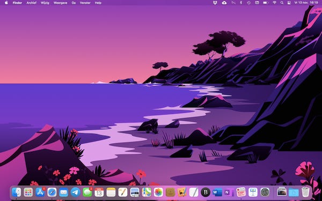Open the Finder menu in the menu bar
This screenshot has height=201, width=322.
[17, 3]
